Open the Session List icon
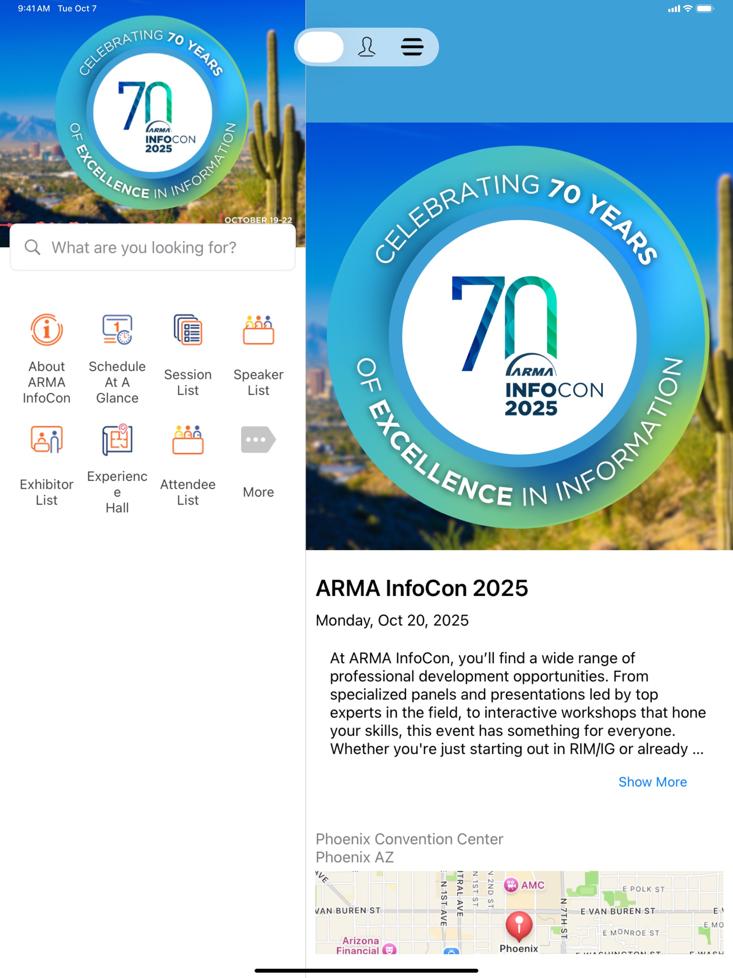 click(x=188, y=330)
